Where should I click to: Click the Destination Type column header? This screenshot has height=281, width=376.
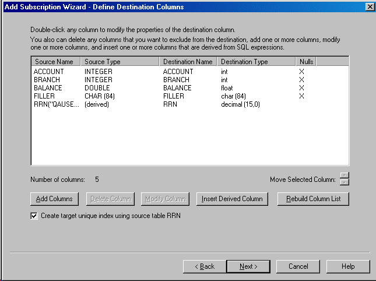(255, 61)
